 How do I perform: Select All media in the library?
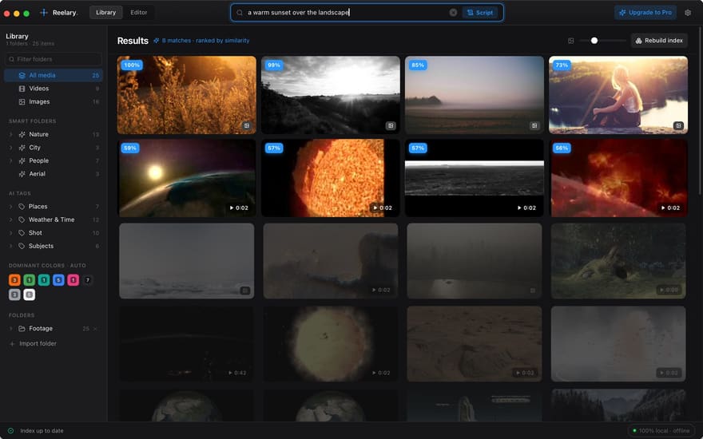point(54,75)
